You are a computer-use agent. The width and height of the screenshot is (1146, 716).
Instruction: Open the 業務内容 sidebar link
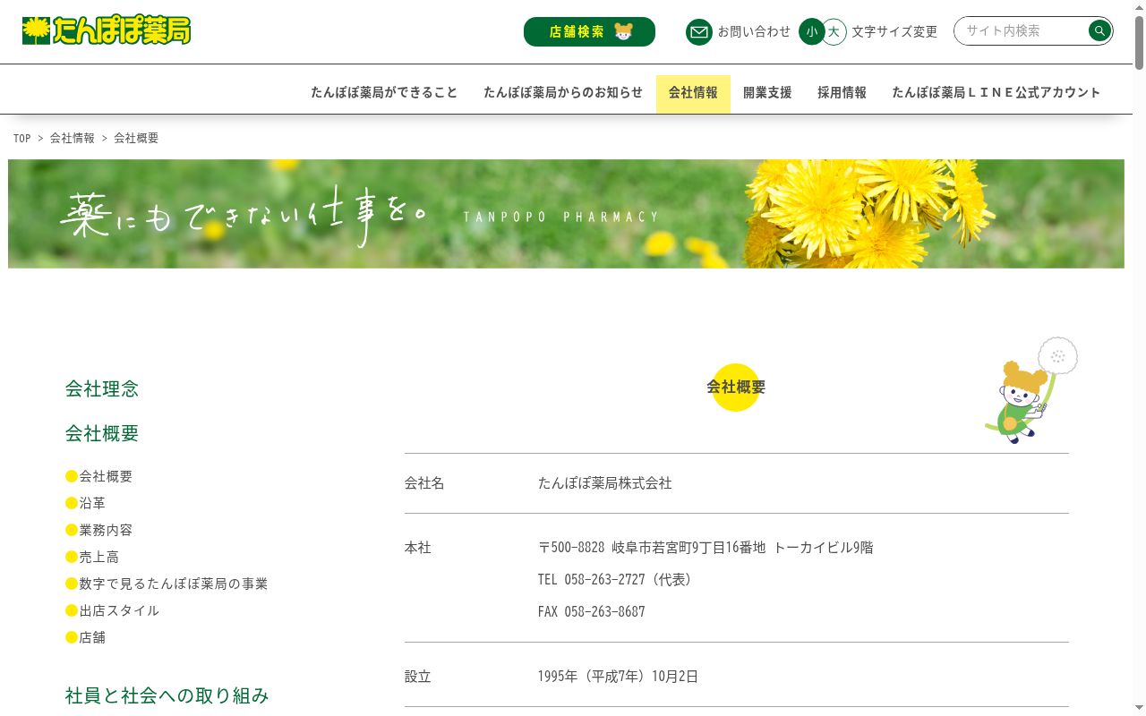click(x=106, y=530)
